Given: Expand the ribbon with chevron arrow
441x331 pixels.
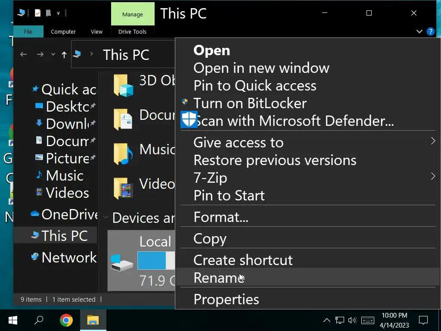Looking at the screenshot, I should [x=419, y=31].
